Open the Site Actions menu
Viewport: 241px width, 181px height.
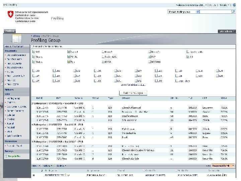pyautogui.click(x=226, y=31)
